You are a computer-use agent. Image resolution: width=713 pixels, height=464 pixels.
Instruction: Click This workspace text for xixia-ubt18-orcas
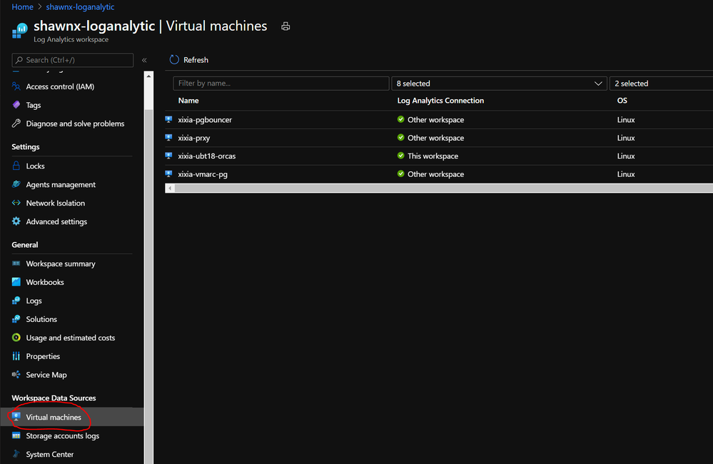pos(433,156)
